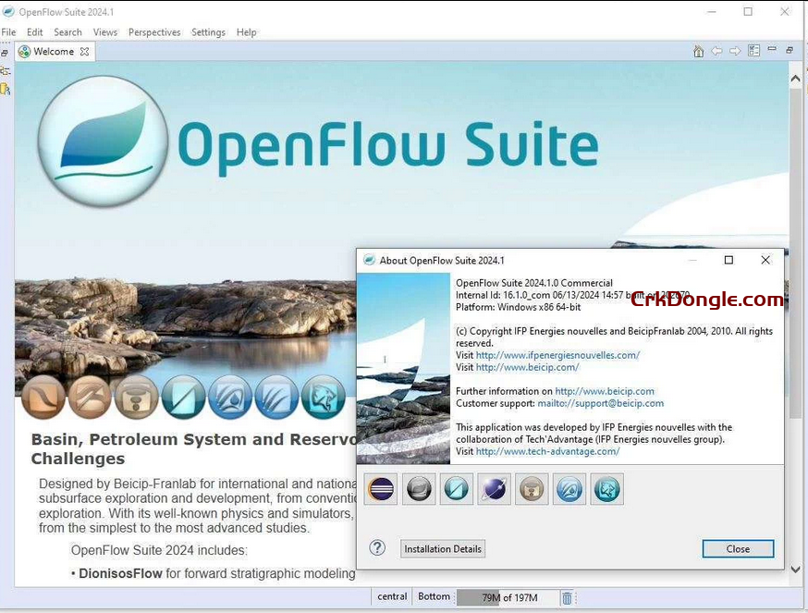This screenshot has height=613, width=808.
Task: Switch to the Welcome tab
Action: pyautogui.click(x=53, y=51)
